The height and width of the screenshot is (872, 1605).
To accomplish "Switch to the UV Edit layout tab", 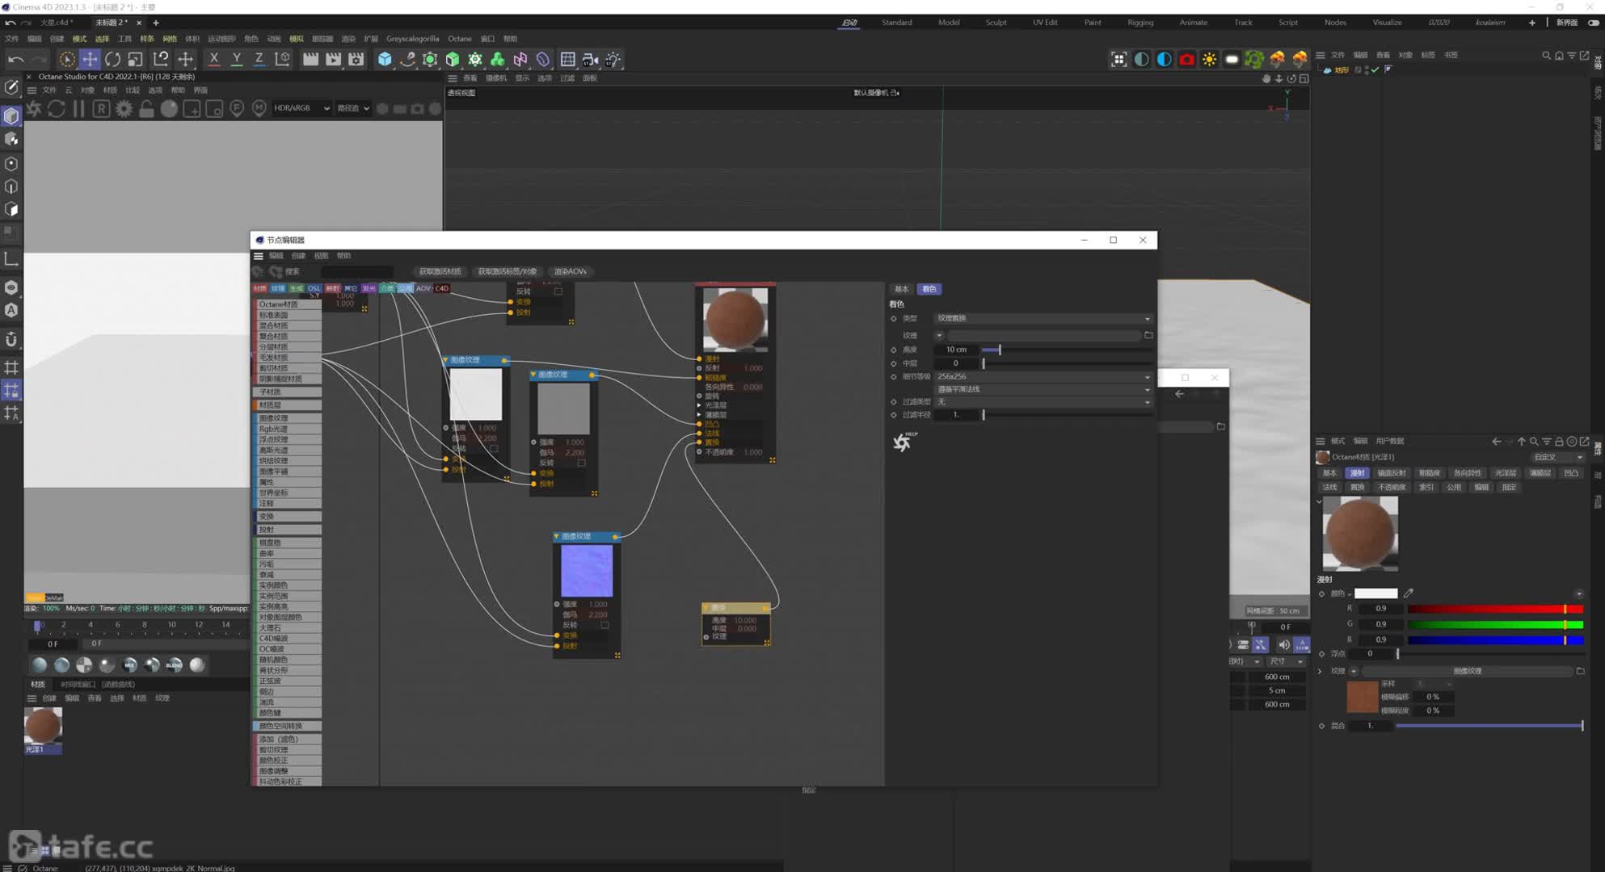I will tap(1045, 23).
